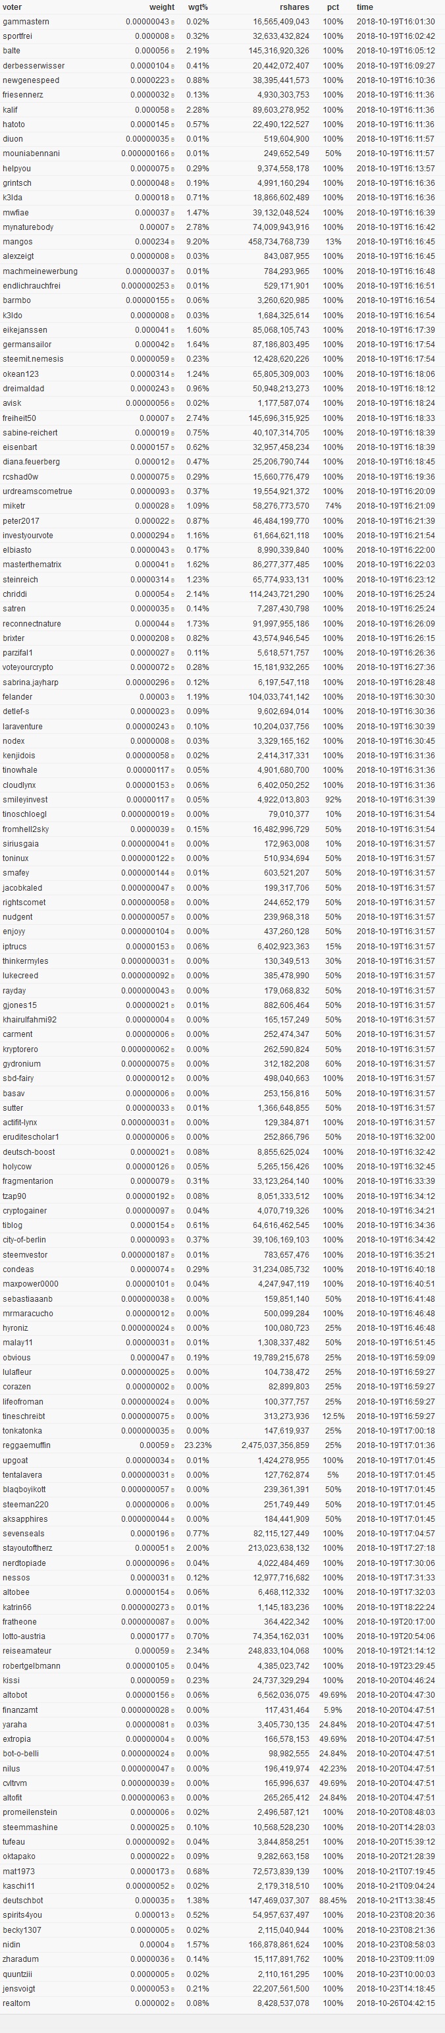The width and height of the screenshot is (445, 2033).
Task: Open voter gammastern's profile
Action: click(26, 21)
